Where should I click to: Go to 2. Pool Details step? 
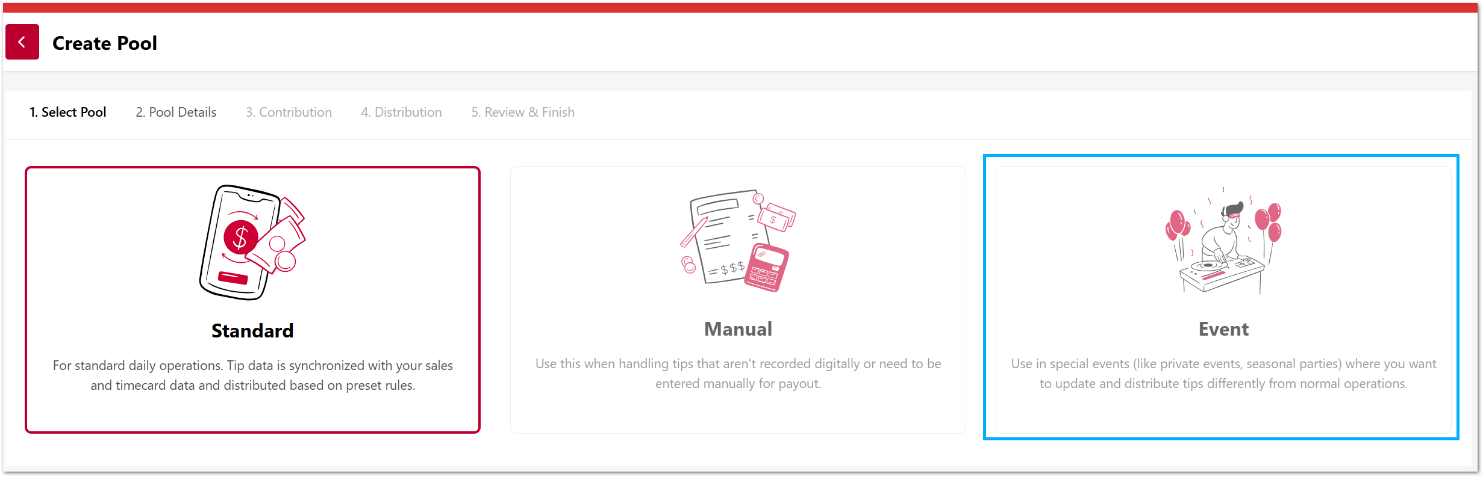(176, 112)
